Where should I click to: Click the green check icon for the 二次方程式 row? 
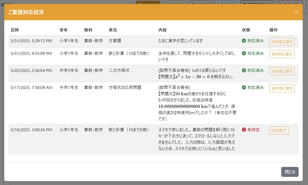coord(244,70)
